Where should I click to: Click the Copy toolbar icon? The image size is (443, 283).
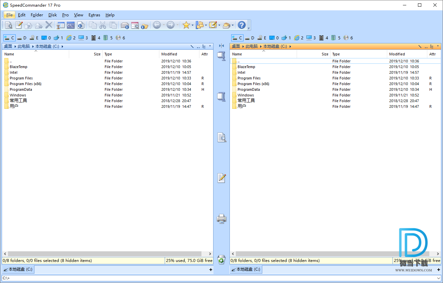tap(93, 25)
